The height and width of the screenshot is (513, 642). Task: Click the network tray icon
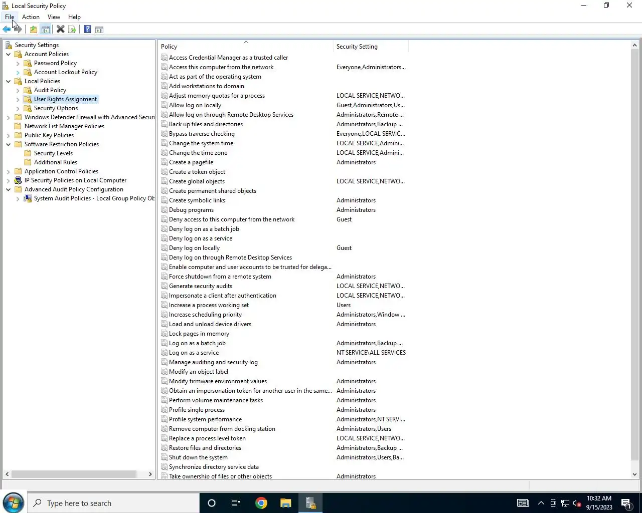pos(565,503)
